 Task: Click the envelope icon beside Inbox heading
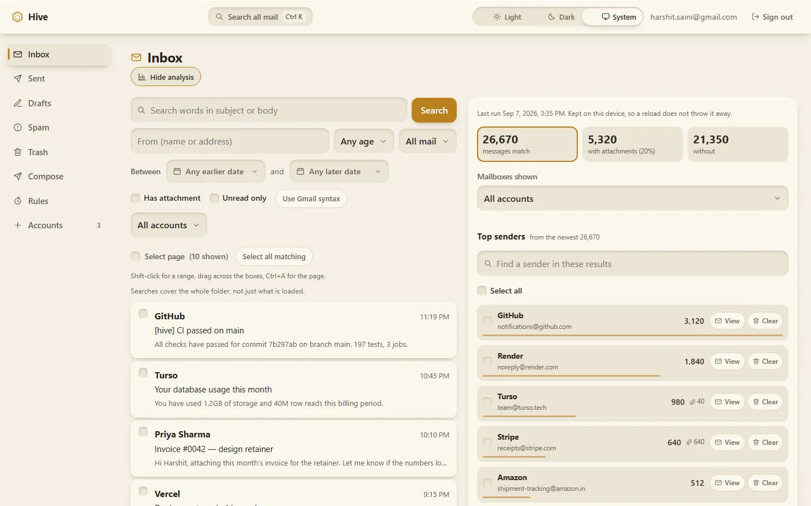pyautogui.click(x=136, y=57)
